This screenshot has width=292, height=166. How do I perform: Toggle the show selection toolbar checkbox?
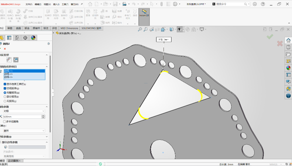(x=5, y=84)
